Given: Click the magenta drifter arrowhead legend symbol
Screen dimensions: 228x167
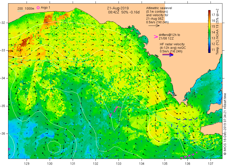Looking at the screenshot, I should tap(156, 37).
